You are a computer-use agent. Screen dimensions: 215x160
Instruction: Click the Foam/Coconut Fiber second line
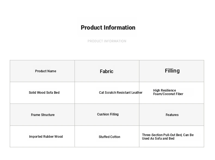pos(168,94)
